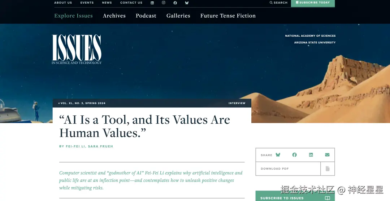
Task: Open the Contact Us menu item
Action: point(131,3)
